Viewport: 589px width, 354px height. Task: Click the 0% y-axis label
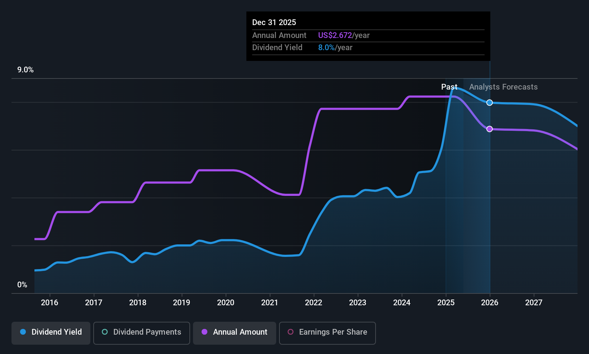tap(22, 285)
